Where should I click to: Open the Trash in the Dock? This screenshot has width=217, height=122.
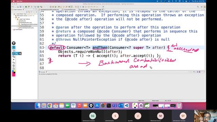179,106
